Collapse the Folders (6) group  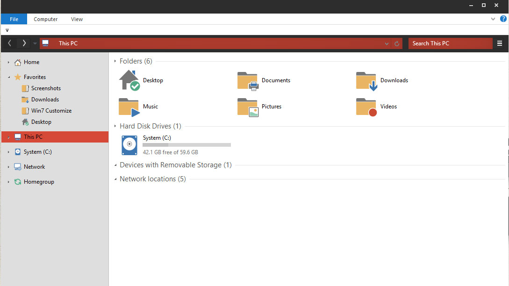[x=115, y=61]
